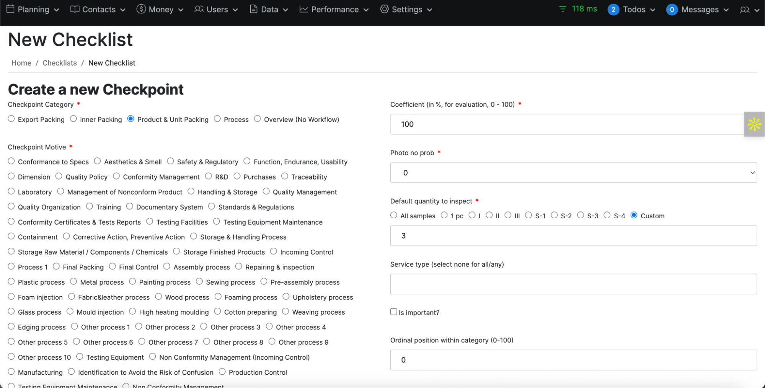765x388 pixels.
Task: Click the document icon beside Data
Action: click(253, 9)
